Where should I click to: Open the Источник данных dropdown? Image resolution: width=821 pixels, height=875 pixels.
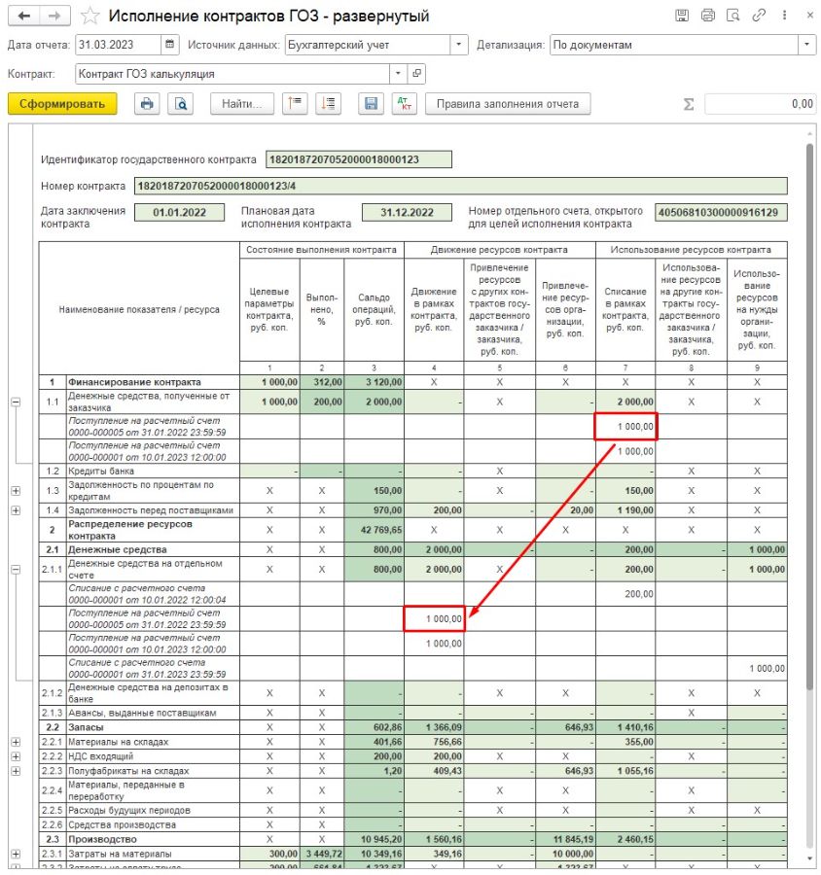click(458, 45)
